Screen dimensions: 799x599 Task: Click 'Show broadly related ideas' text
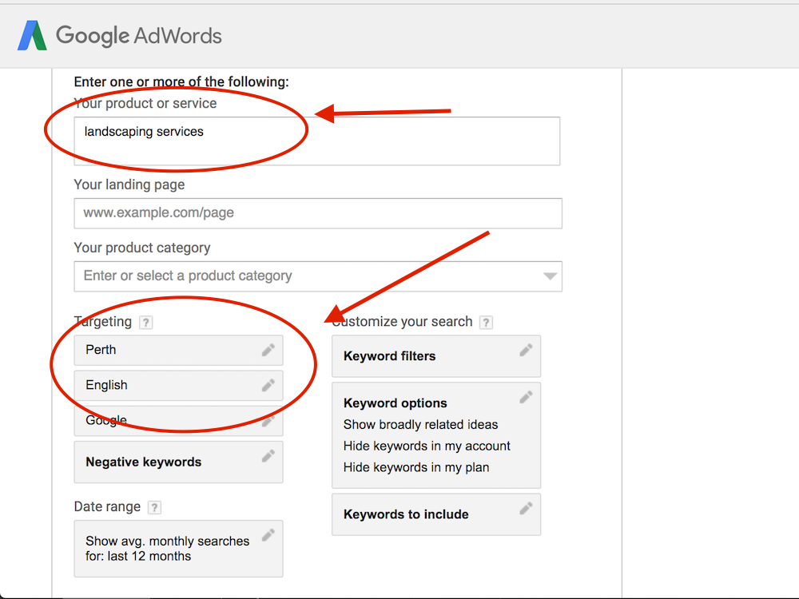[x=420, y=425]
